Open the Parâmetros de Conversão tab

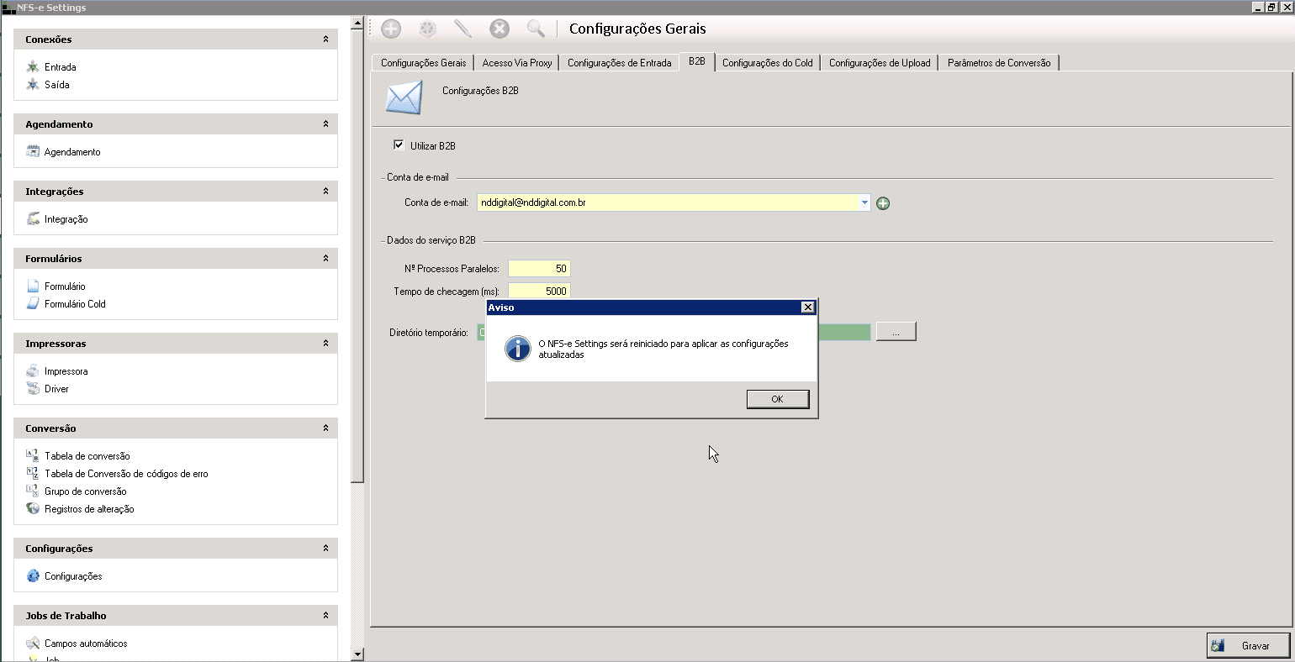[x=998, y=63]
